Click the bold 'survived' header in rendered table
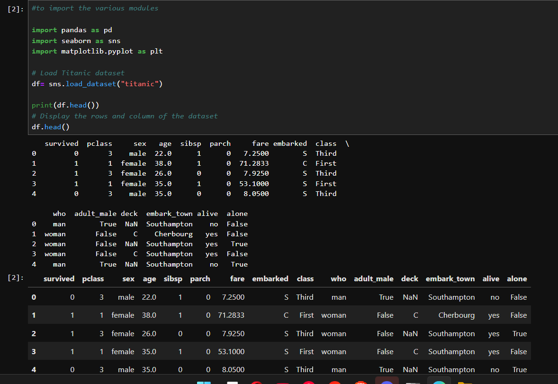The image size is (558, 384). point(59,279)
